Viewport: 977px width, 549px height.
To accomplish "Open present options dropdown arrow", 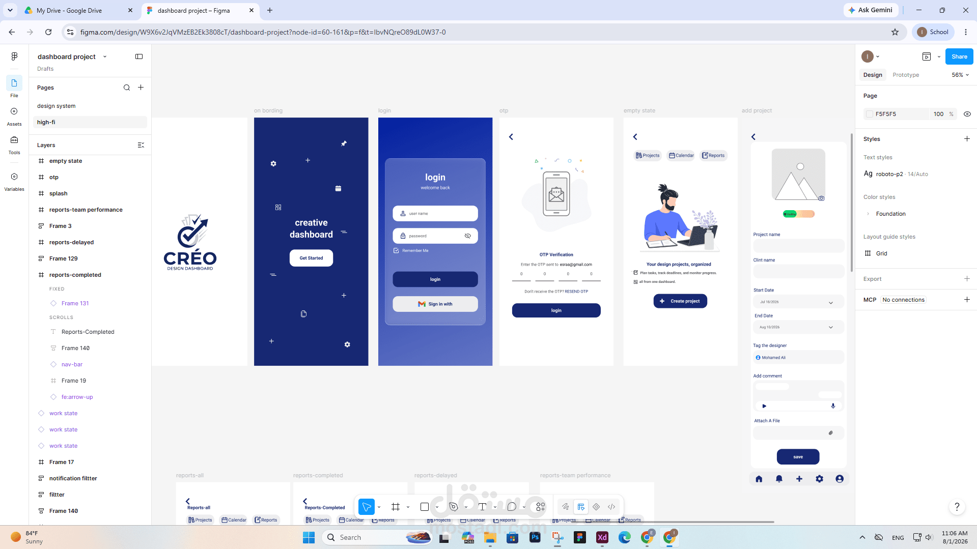I will pyautogui.click(x=939, y=56).
